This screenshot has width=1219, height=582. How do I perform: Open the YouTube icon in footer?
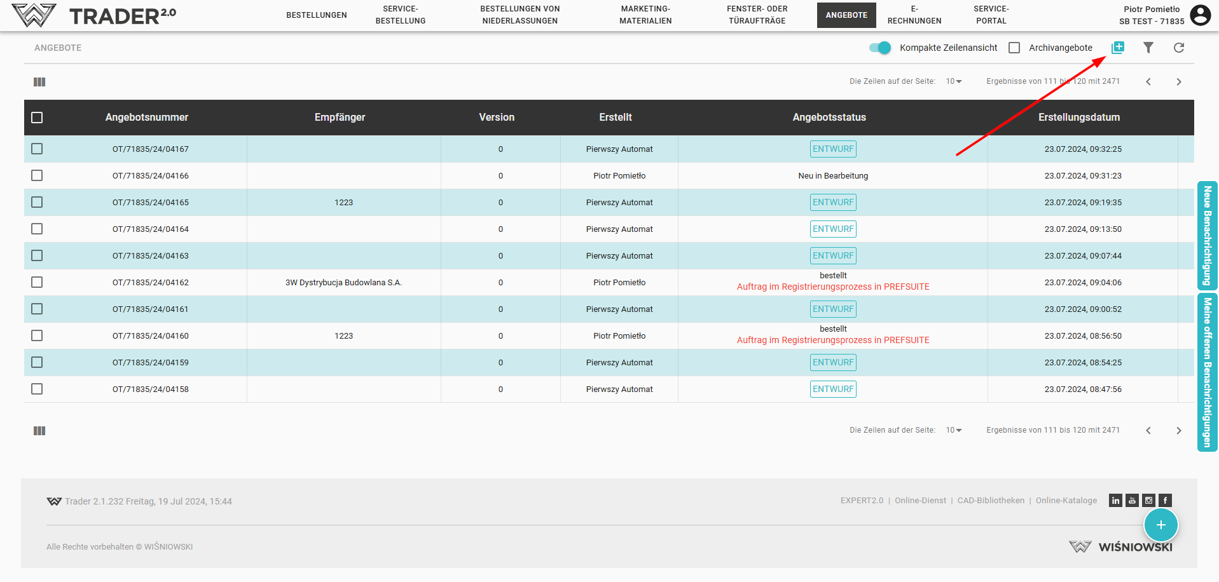pyautogui.click(x=1132, y=501)
